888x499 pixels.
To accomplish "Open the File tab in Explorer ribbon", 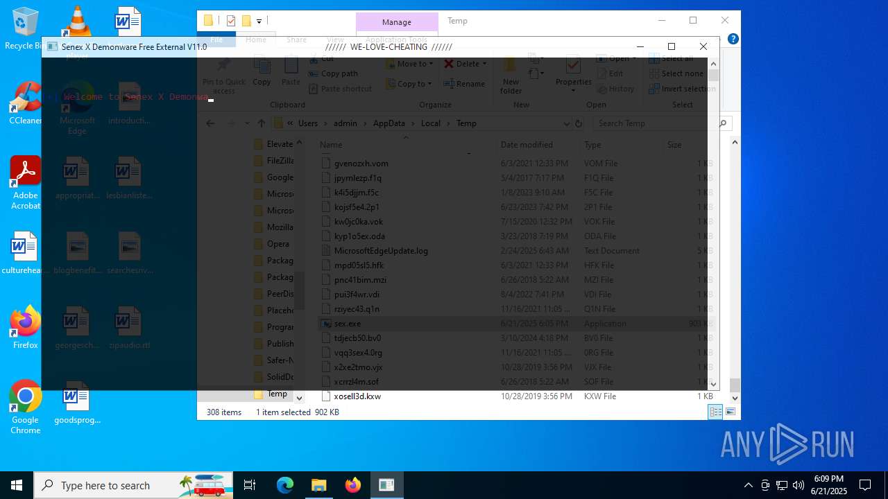I will click(217, 40).
